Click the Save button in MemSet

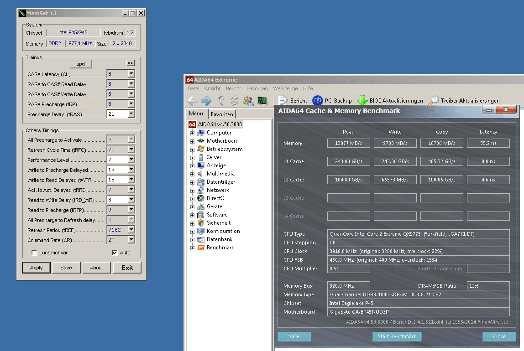pyautogui.click(x=66, y=268)
